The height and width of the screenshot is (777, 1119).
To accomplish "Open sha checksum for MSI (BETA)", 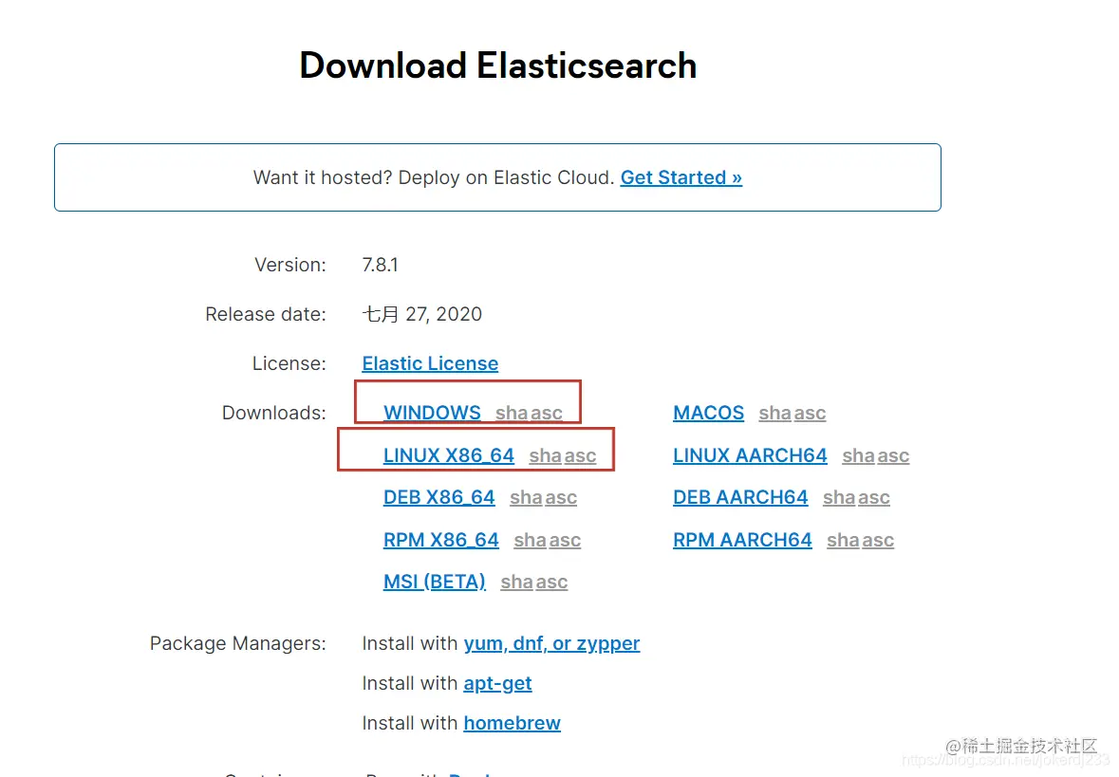I will [516, 583].
